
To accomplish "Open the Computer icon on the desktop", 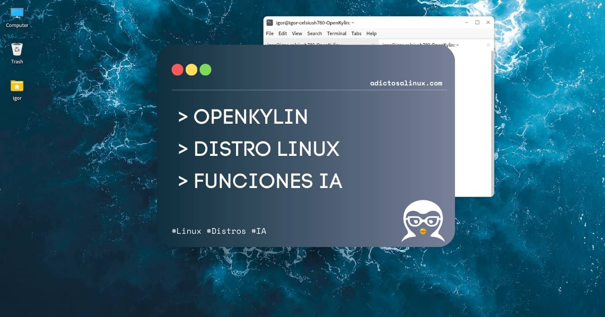I will 17,13.
